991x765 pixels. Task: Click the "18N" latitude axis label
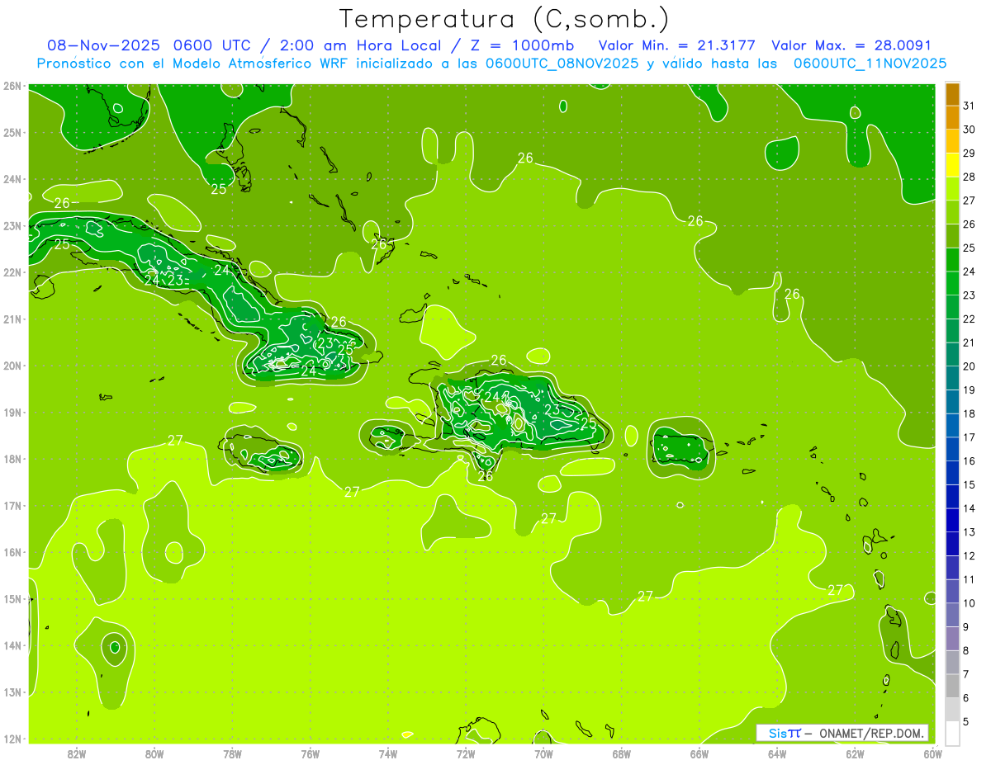[12, 459]
